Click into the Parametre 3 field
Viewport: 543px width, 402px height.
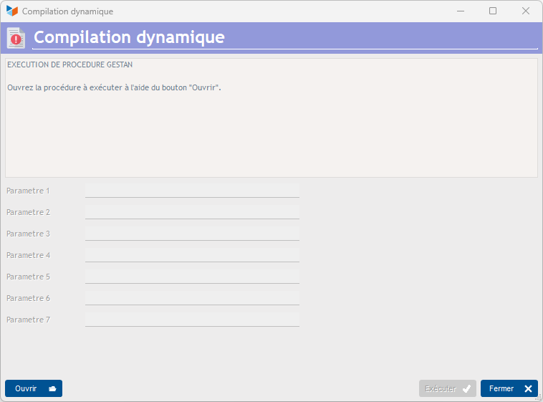(x=192, y=234)
